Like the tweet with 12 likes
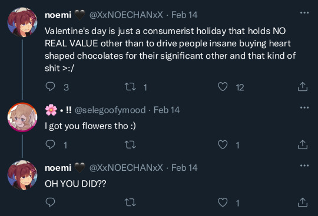Viewport: 318px width, 216px height. click(x=223, y=87)
